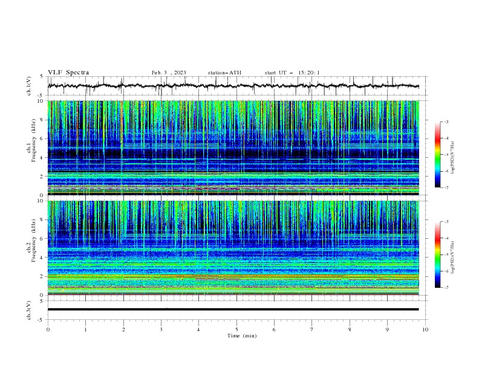Click inside the ch.1 spectrogram panel

tap(233, 148)
